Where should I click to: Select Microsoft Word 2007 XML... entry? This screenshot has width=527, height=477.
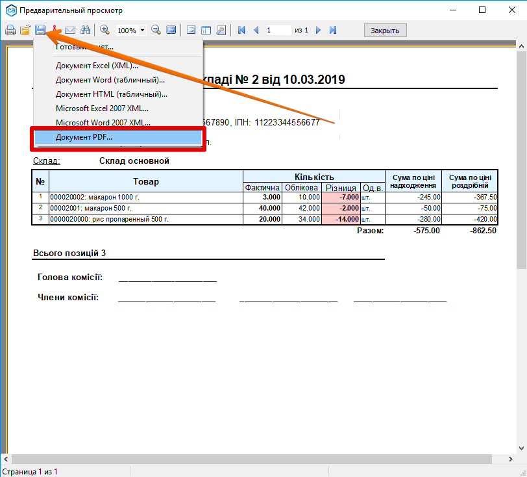click(118, 123)
